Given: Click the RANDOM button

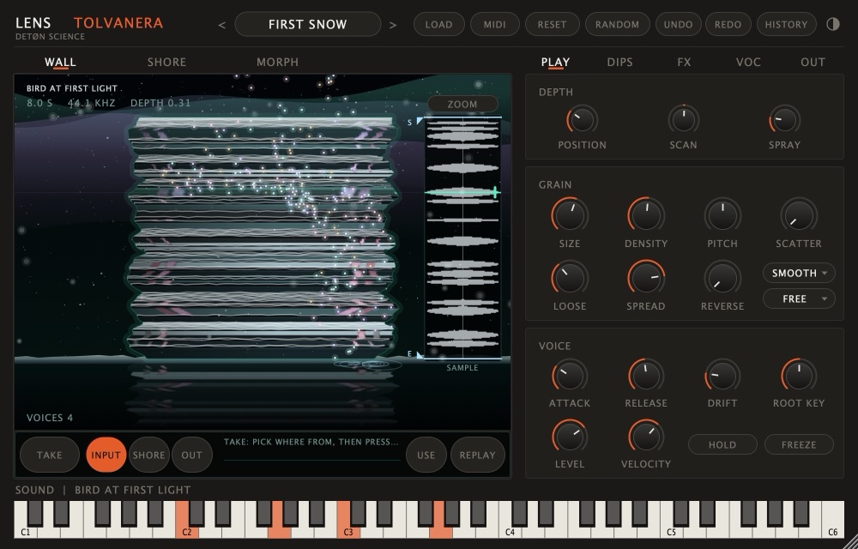Looking at the screenshot, I should pyautogui.click(x=617, y=25).
